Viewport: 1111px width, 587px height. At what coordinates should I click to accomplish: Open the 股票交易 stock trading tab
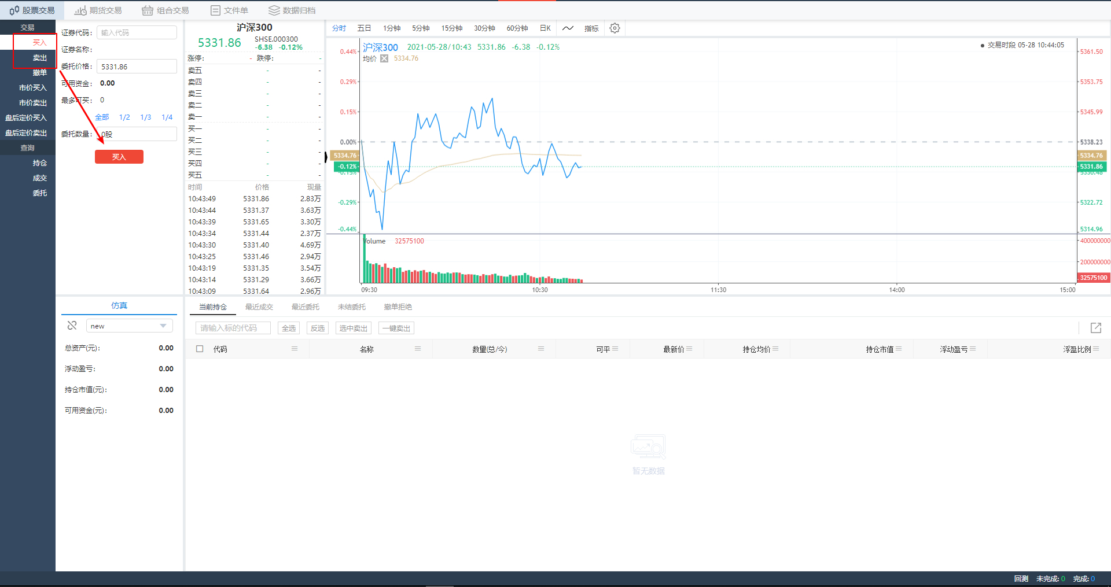click(32, 10)
